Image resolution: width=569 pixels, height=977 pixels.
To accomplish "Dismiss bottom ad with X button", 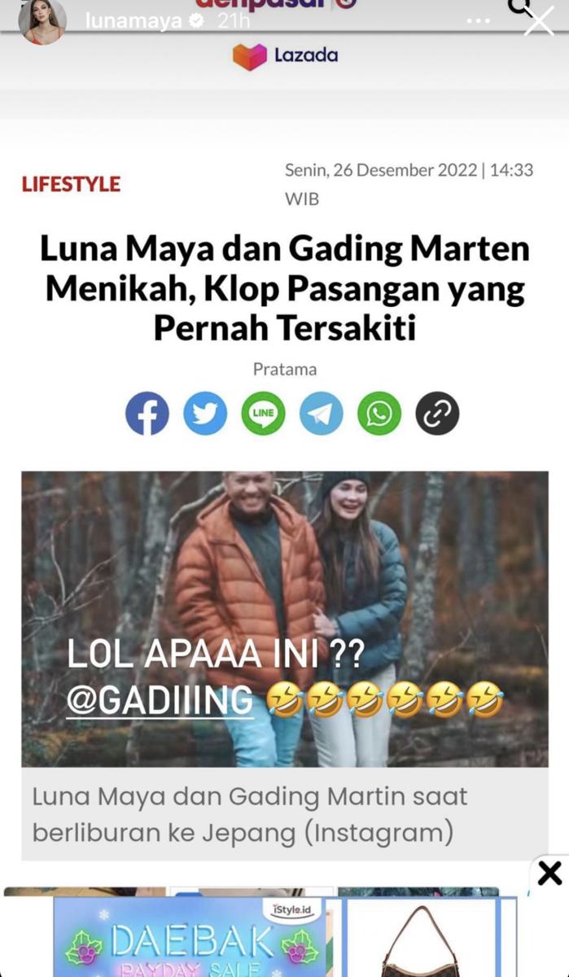I will click(550, 874).
